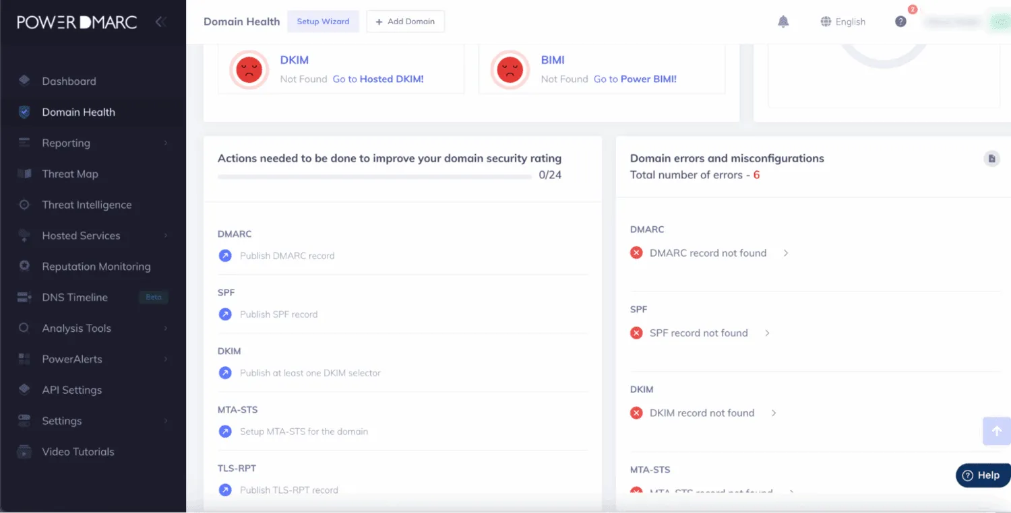Click the Dashboard sidebar icon

[24, 81]
